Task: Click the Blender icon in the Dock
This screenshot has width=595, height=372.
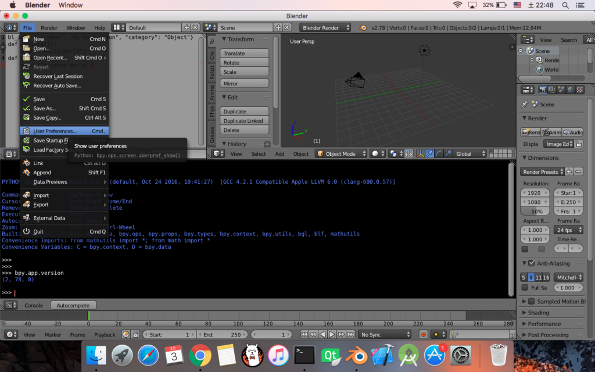Action: coord(355,355)
